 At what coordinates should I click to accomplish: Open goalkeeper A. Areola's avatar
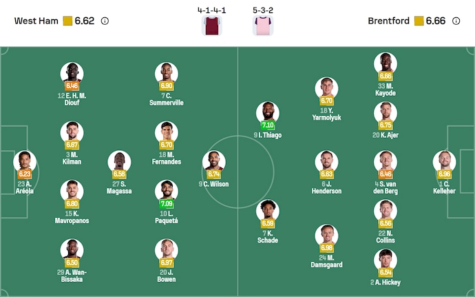25,162
